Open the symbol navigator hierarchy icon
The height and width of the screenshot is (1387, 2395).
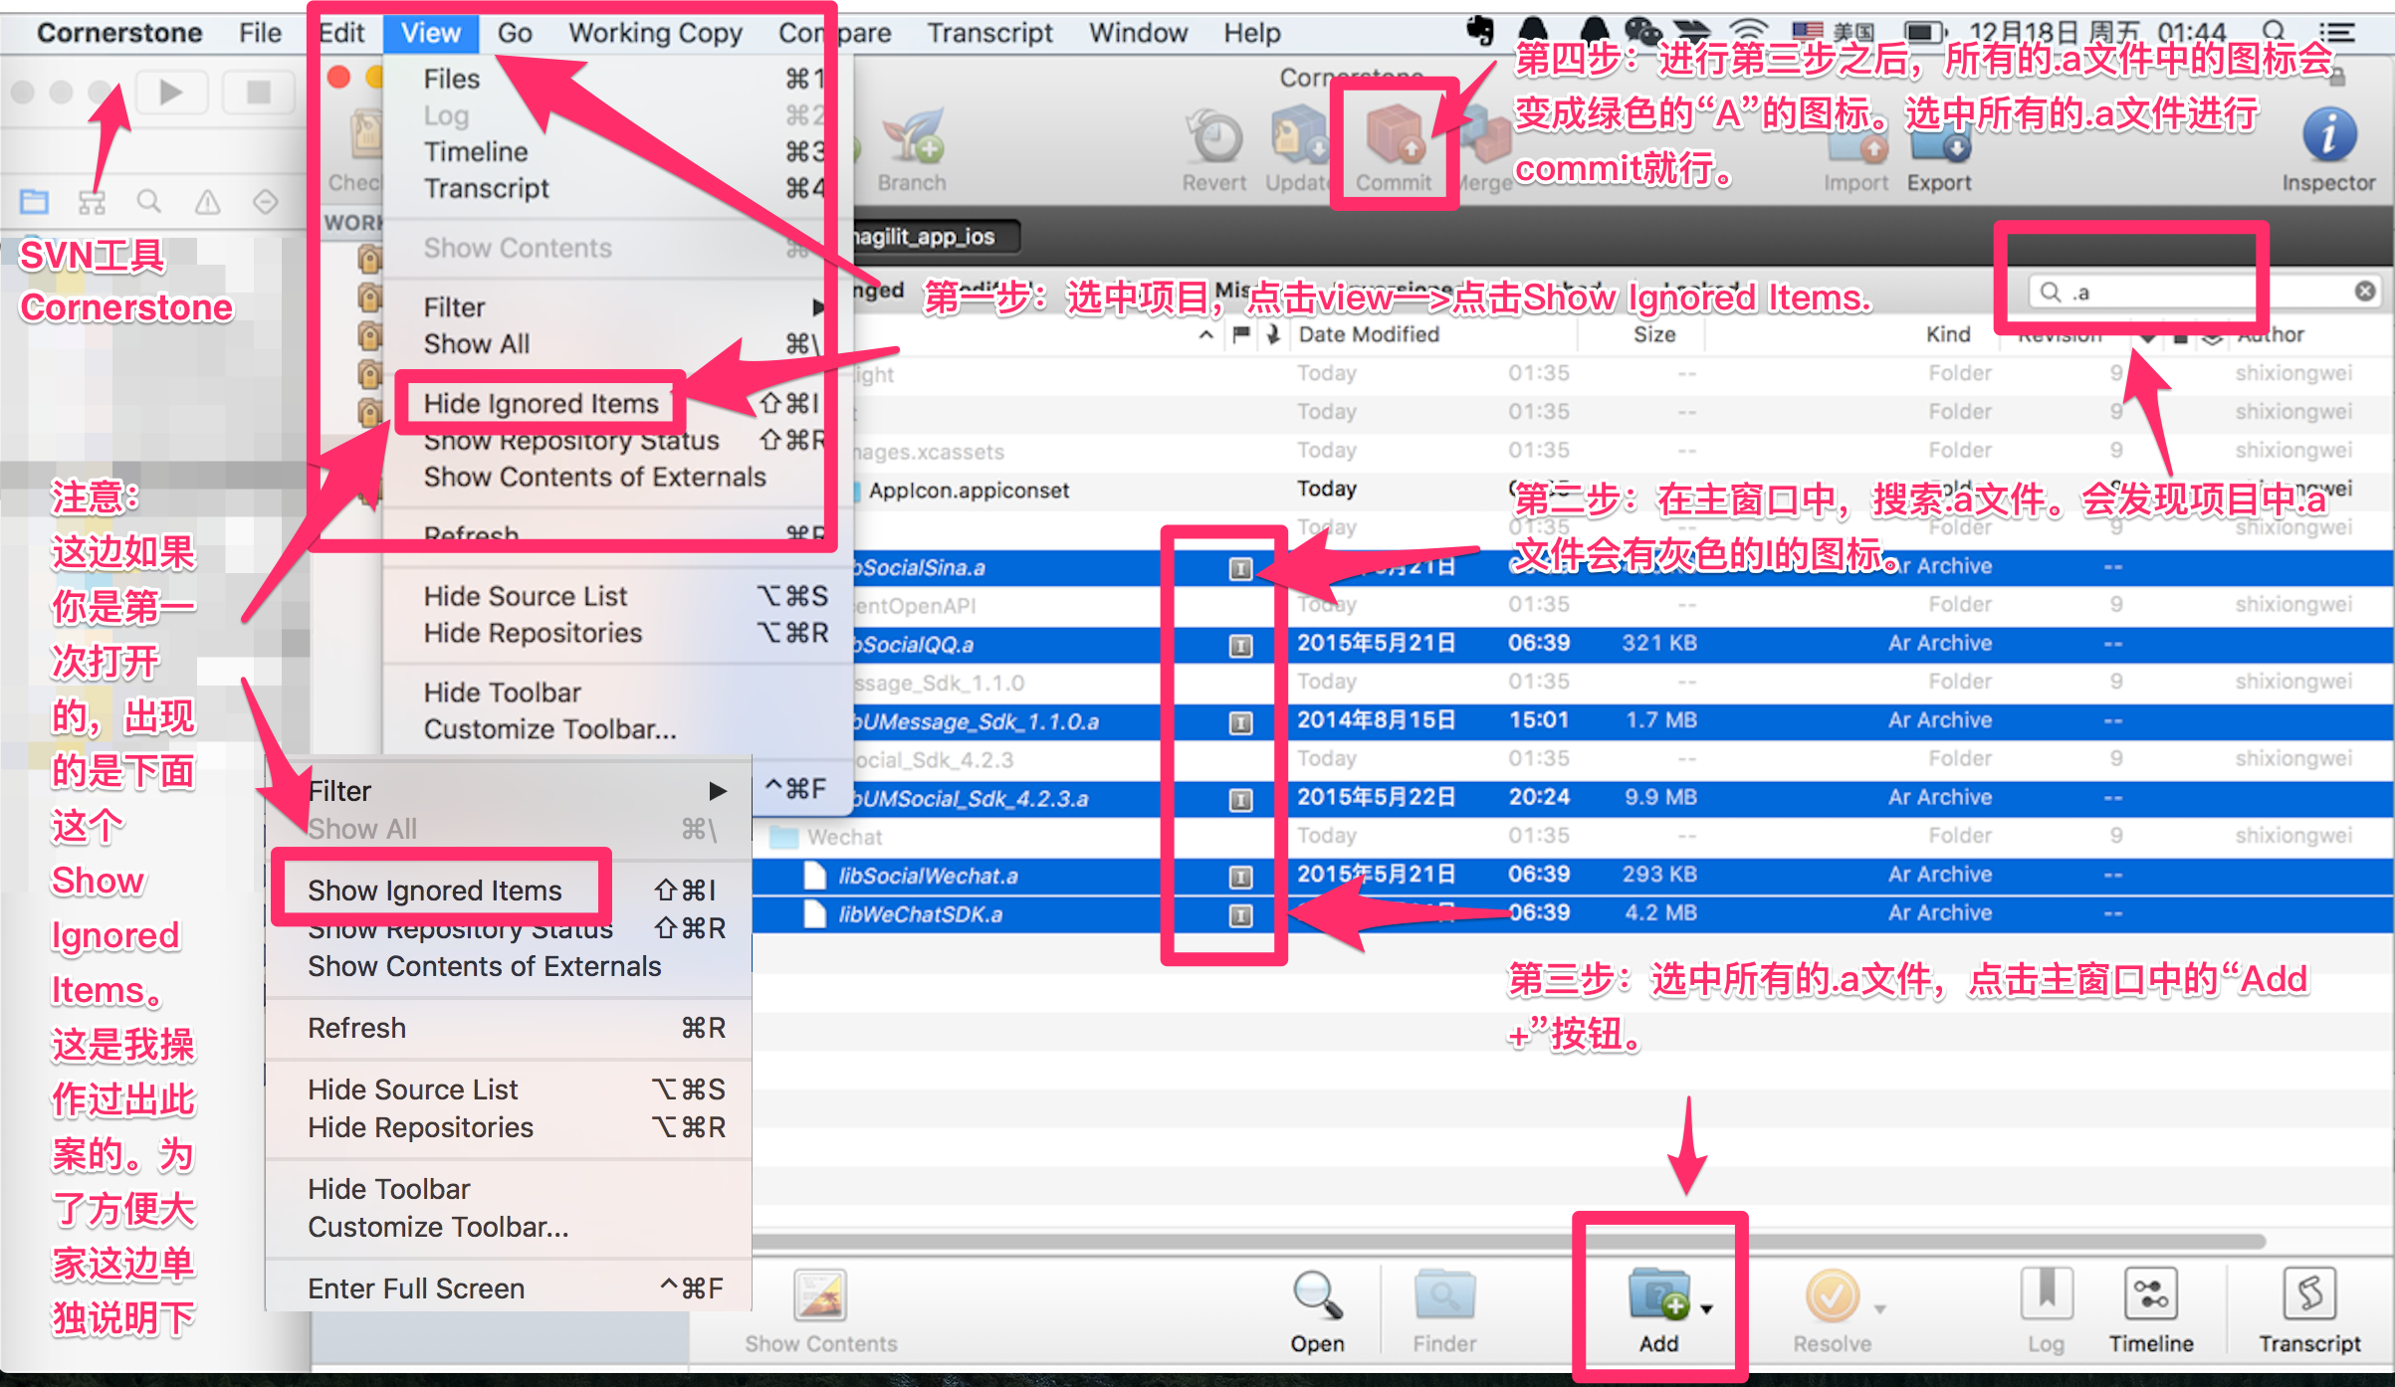92,202
